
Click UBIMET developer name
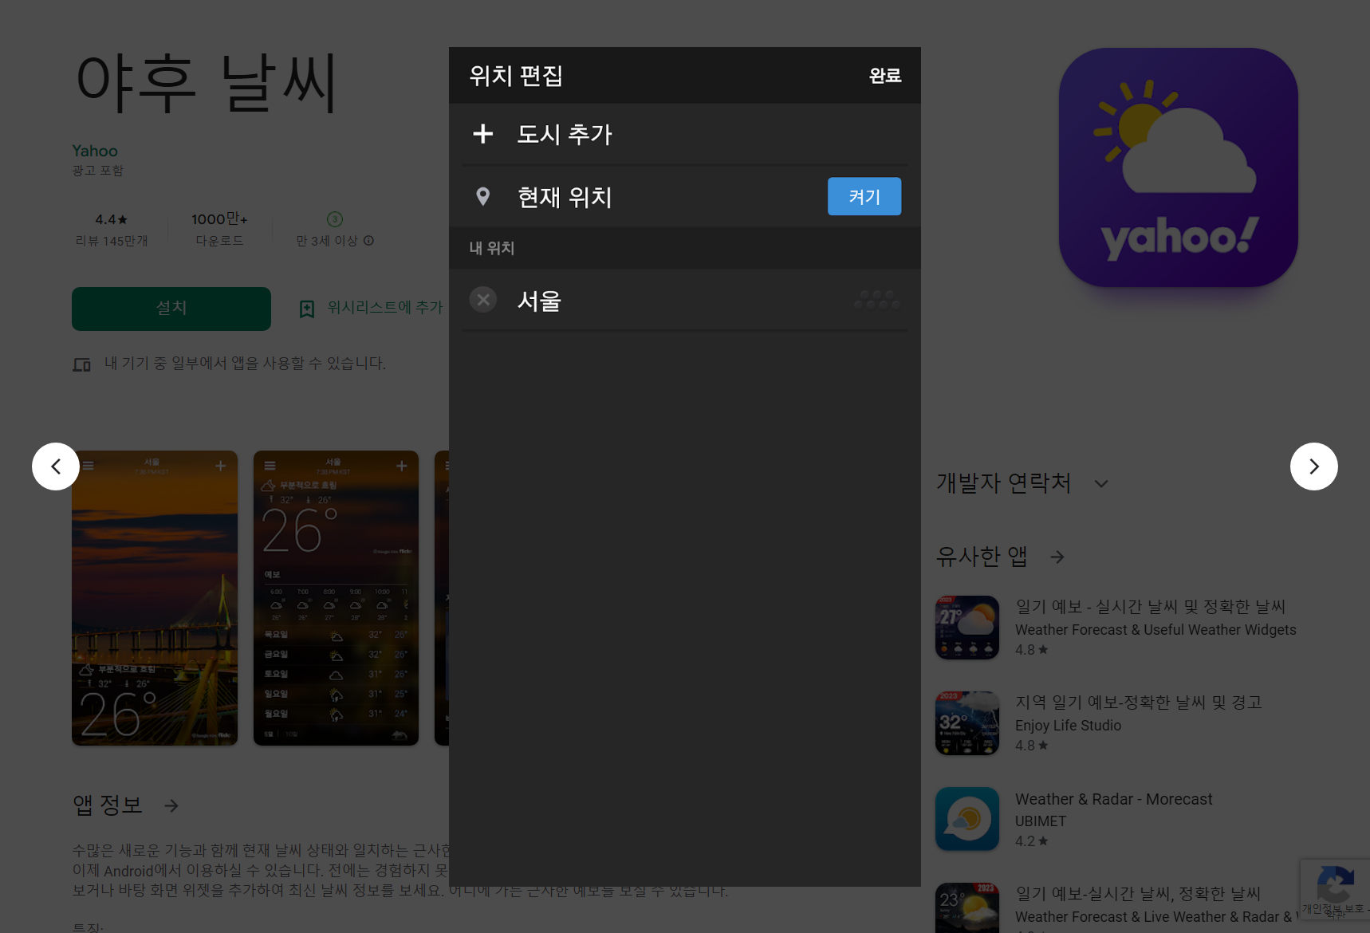1041,821
